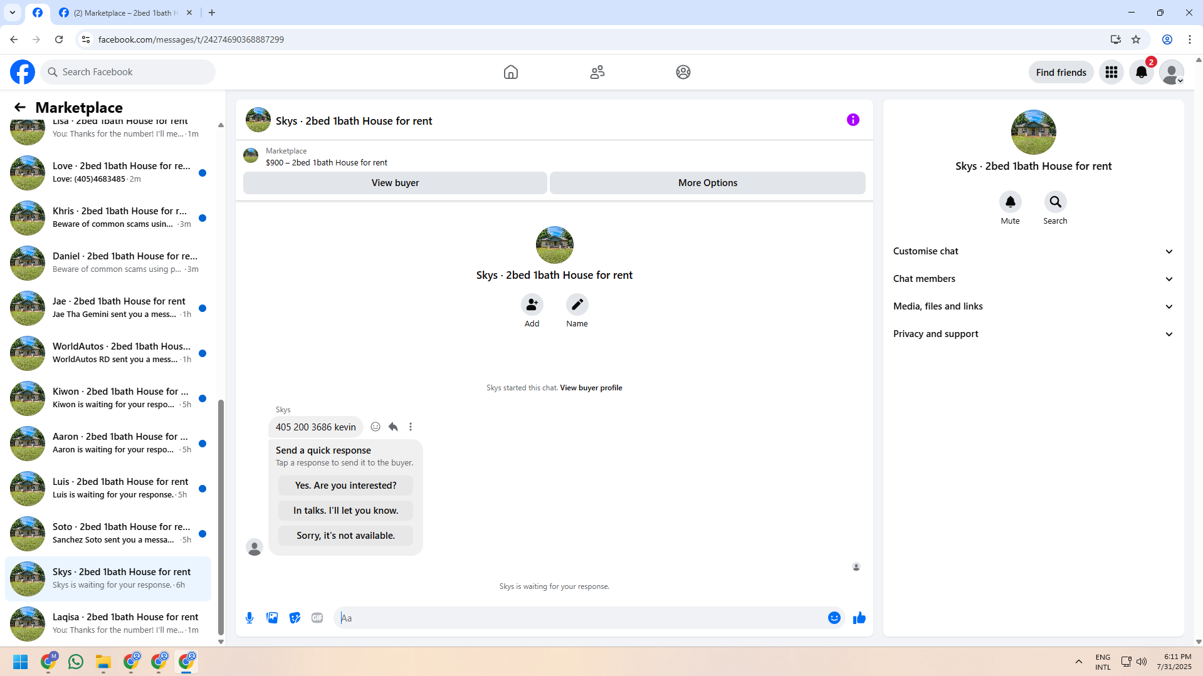
Task: Send quick reply In talks. I'll let you know.
Action: tap(345, 511)
